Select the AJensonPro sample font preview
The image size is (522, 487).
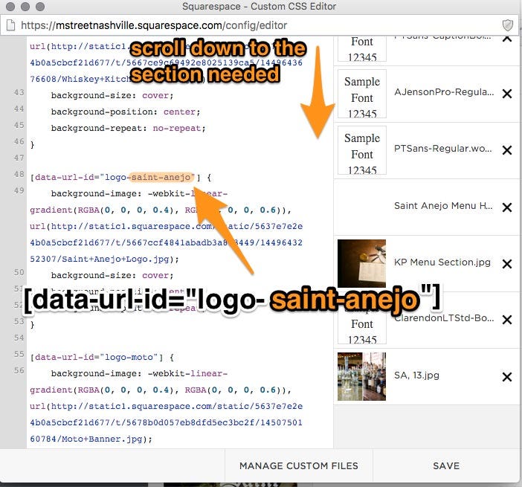[362, 94]
